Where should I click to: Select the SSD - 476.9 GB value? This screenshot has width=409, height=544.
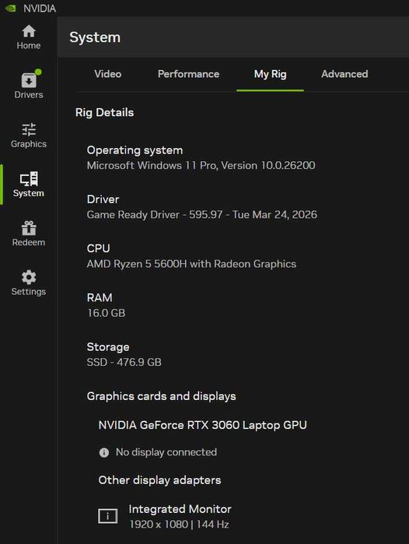click(124, 362)
